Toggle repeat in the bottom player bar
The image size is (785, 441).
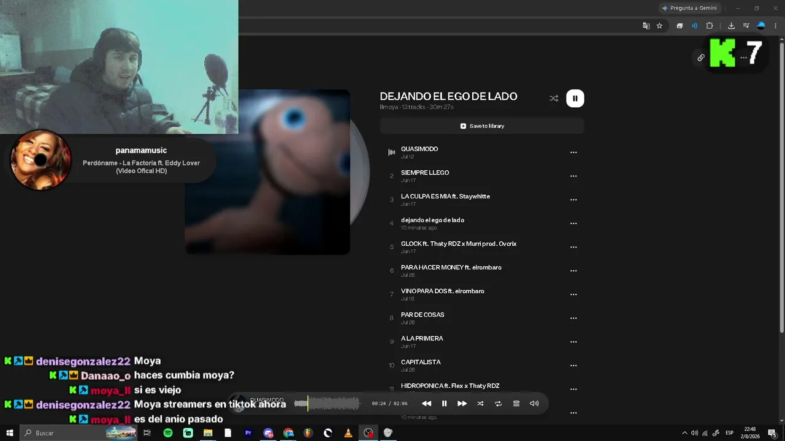[498, 404]
